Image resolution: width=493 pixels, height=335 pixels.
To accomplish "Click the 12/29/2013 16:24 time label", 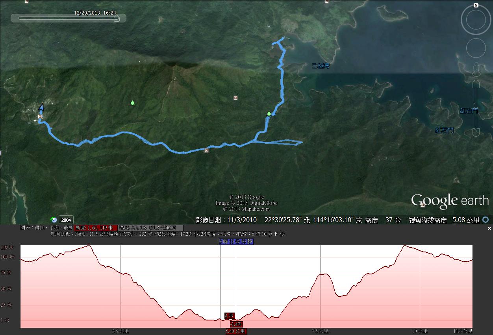I will (x=95, y=13).
